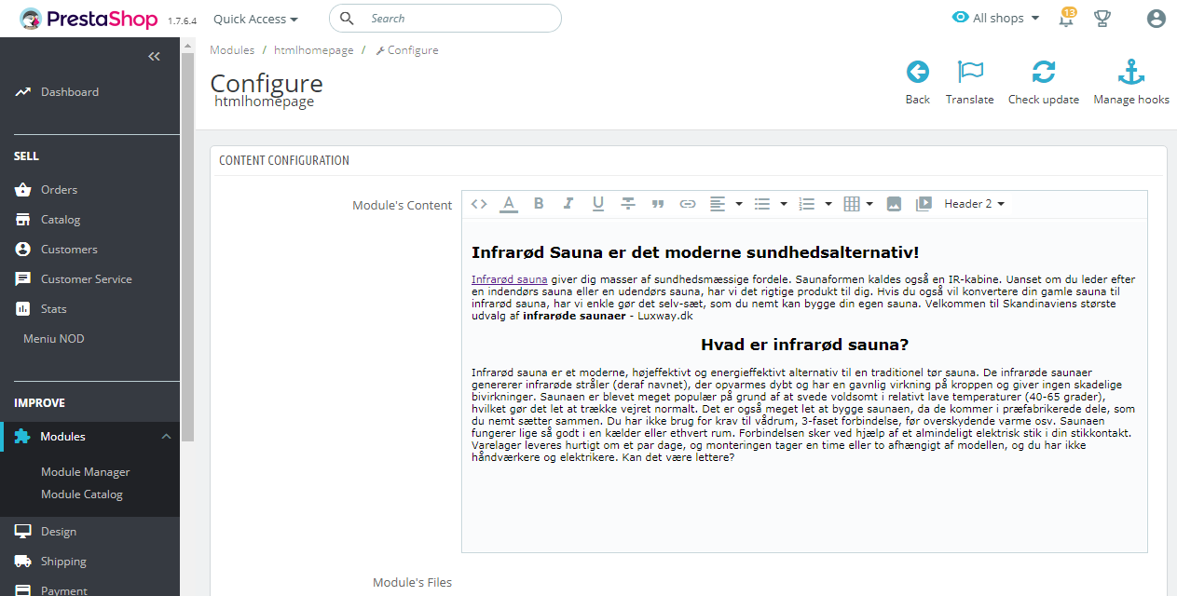Click the source code icon in editor

click(479, 204)
